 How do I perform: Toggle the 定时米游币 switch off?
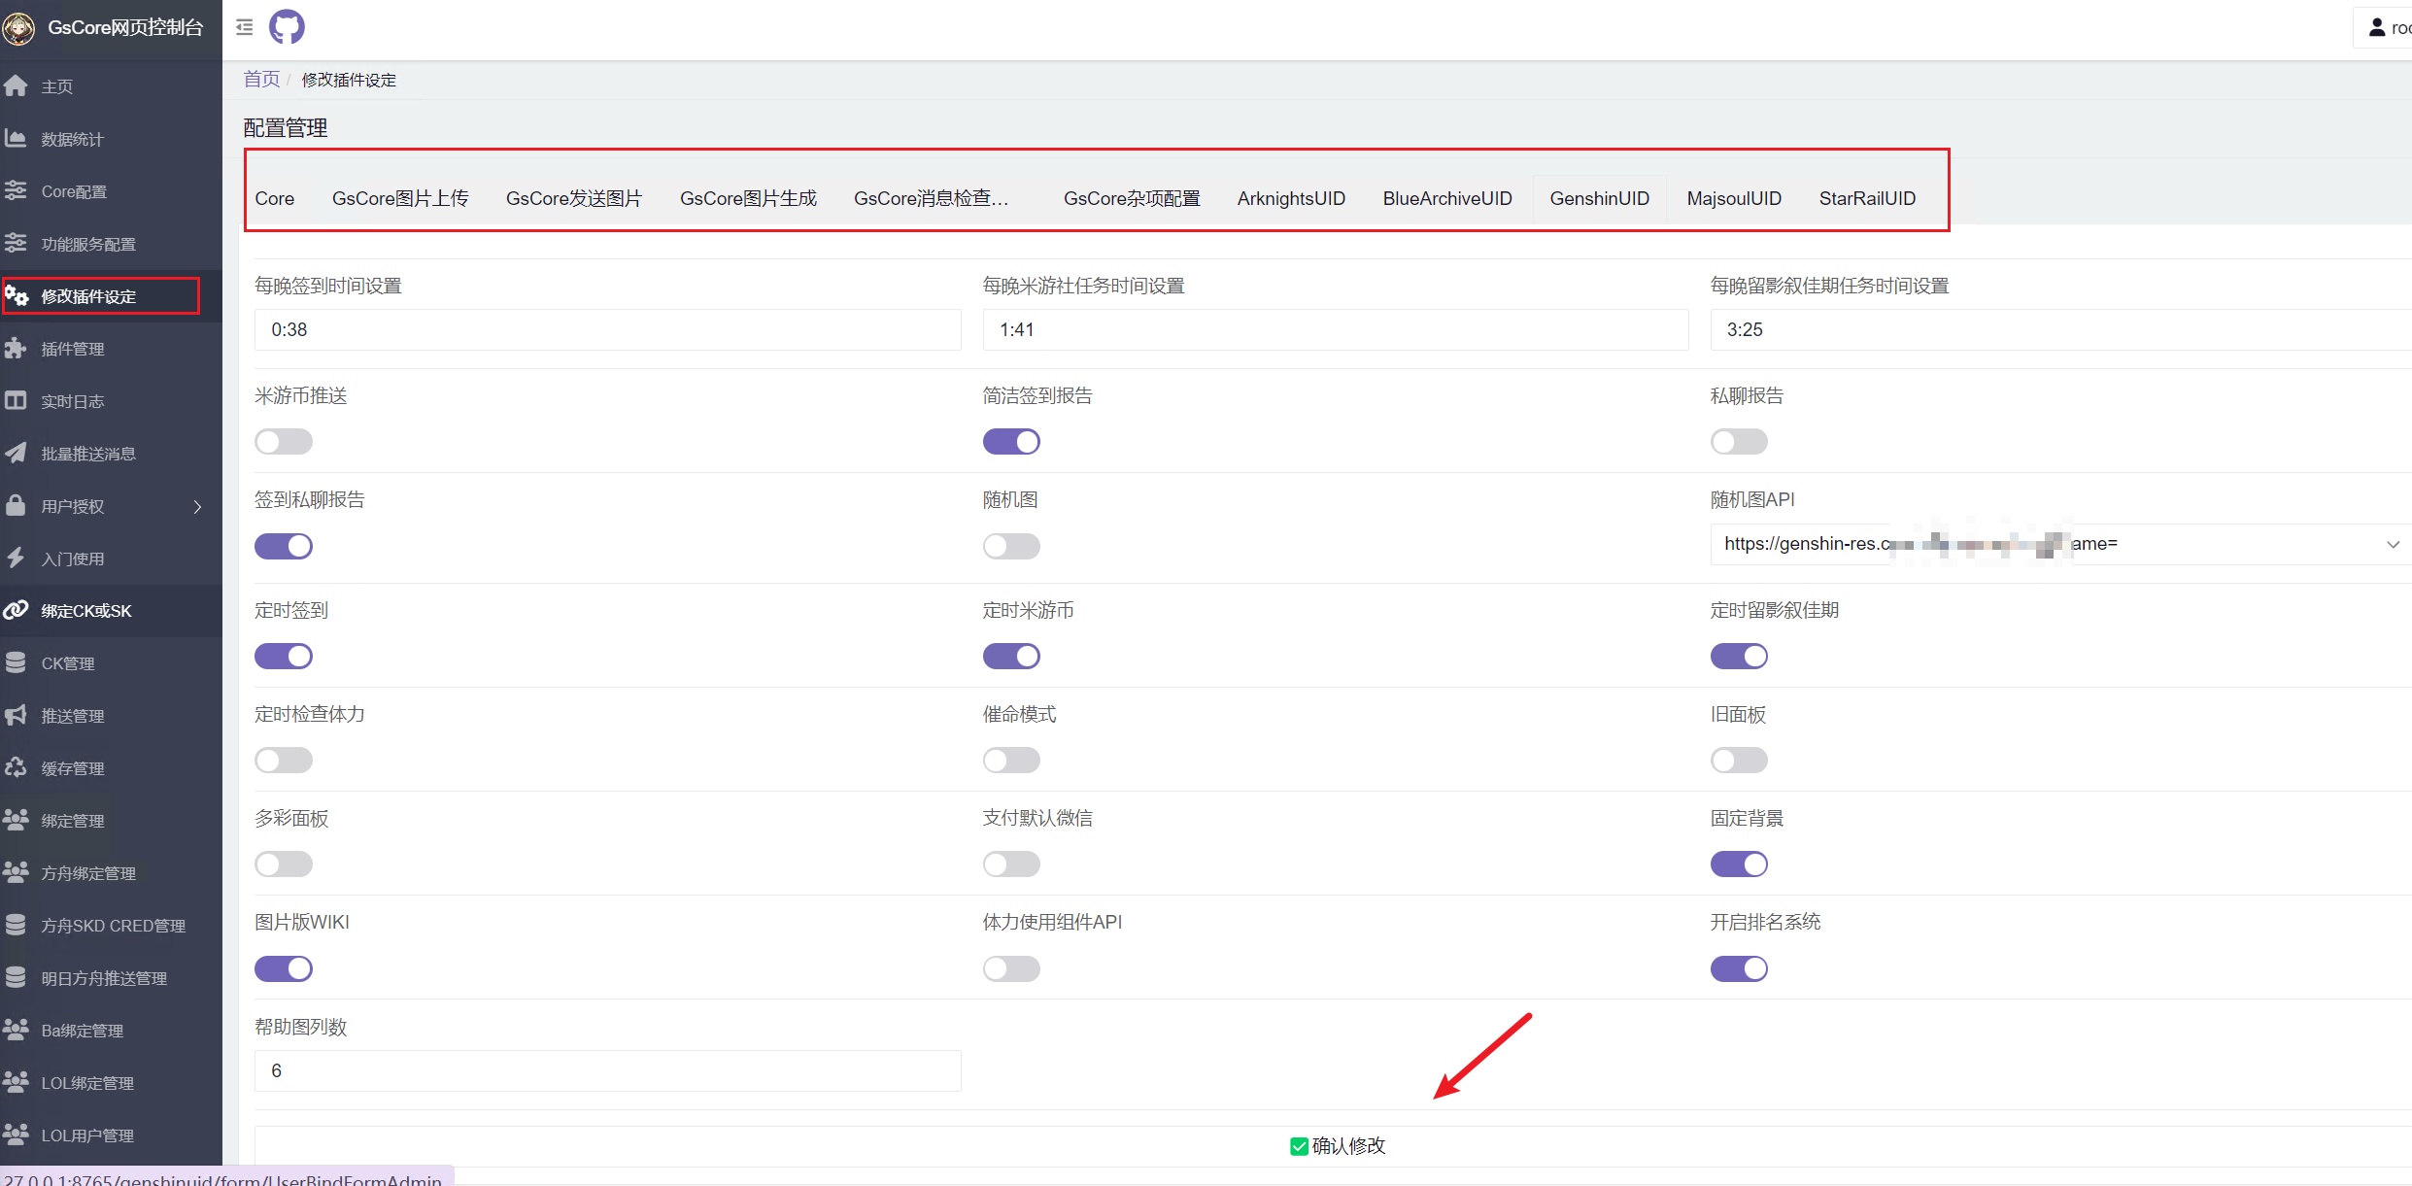1011,657
